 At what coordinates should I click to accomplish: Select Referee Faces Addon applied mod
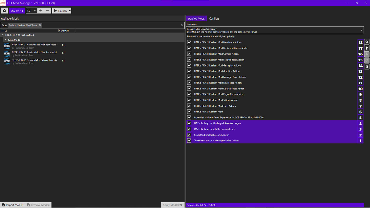tap(274, 88)
